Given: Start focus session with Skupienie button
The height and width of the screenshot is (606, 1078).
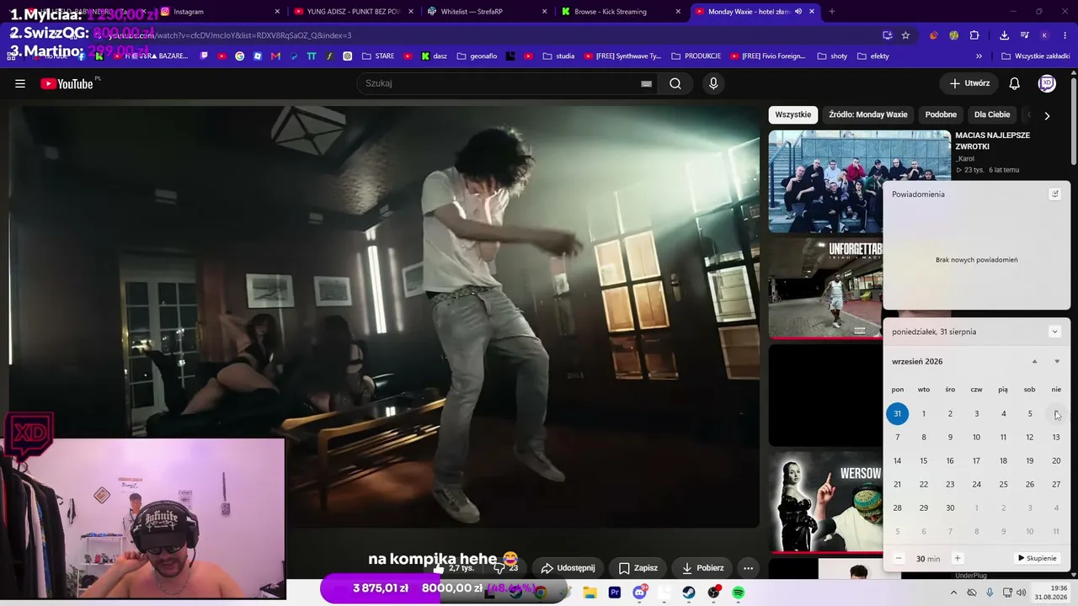Looking at the screenshot, I should point(1037,558).
